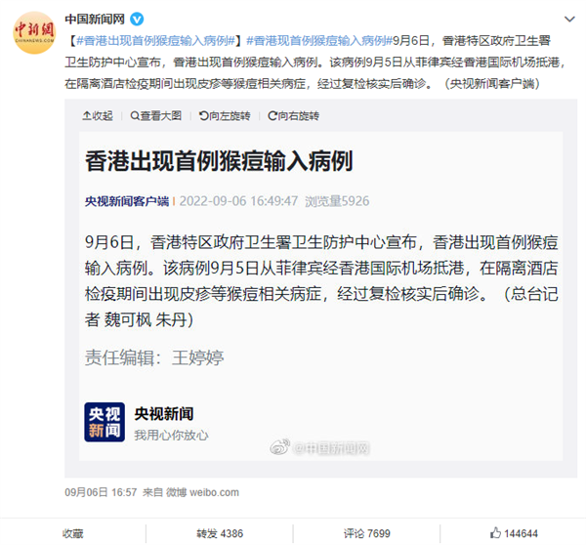586x545 pixels.
Task: Collapse the image with 收起
Action: 98,116
